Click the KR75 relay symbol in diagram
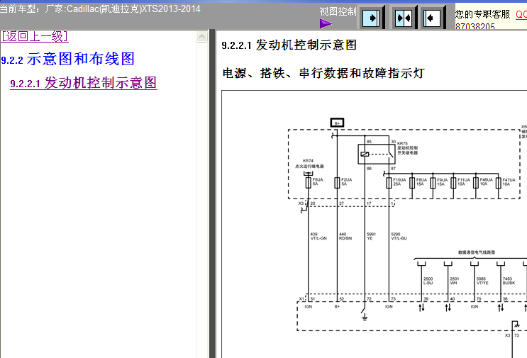The image size is (527, 358). [x=365, y=154]
